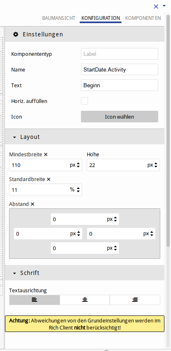The height and width of the screenshot is (351, 171).
Task: Open the Standardbreite percent unit selector
Action: pyautogui.click(x=76, y=190)
